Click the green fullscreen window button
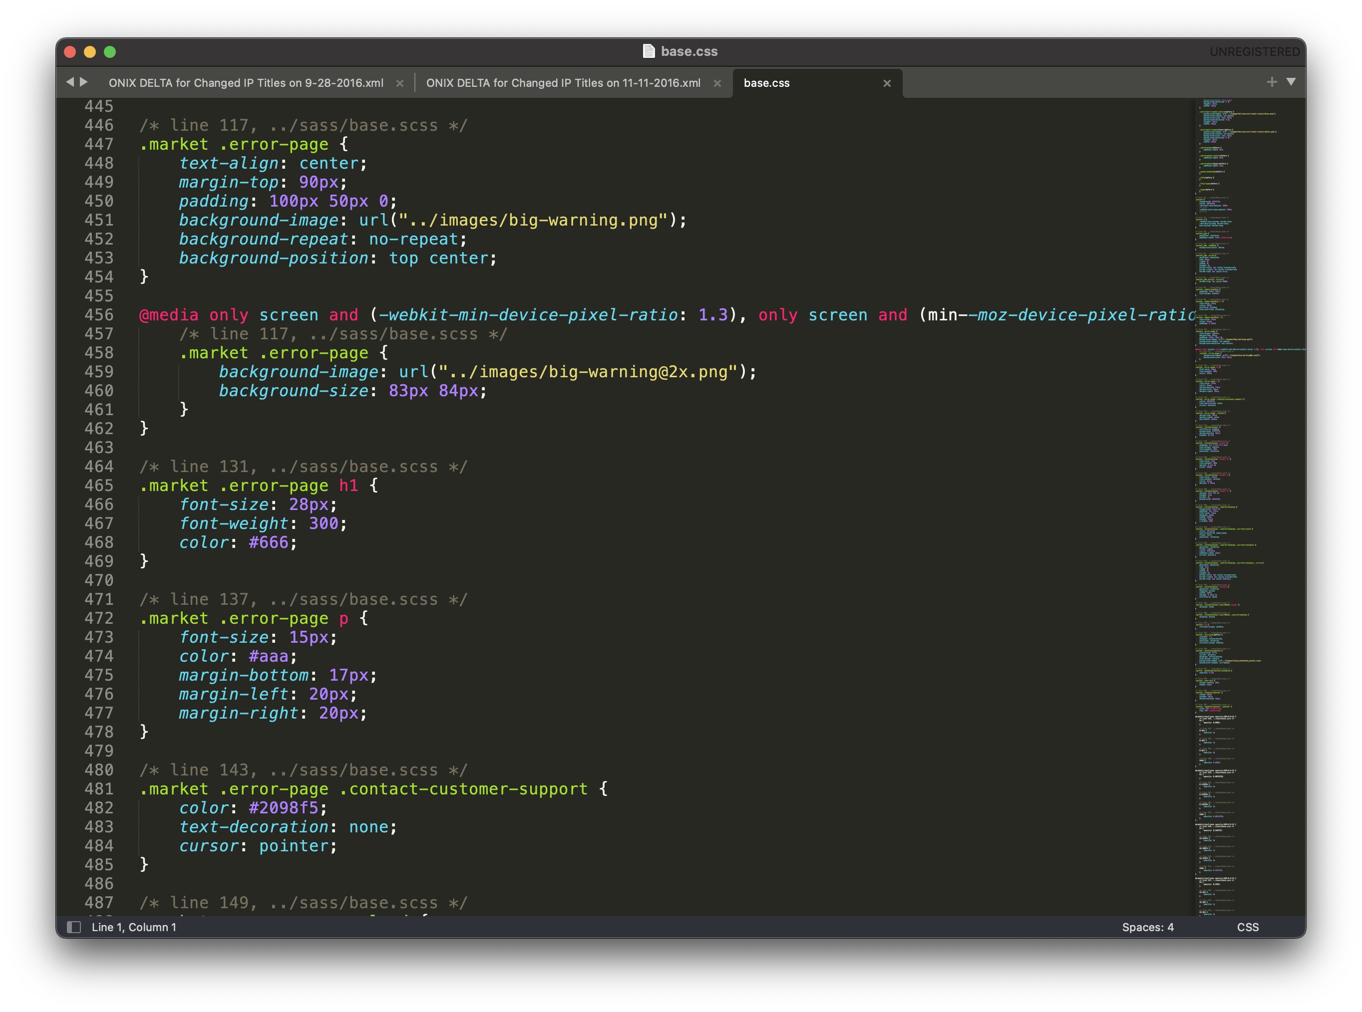Image resolution: width=1362 pixels, height=1012 pixels. 110,52
